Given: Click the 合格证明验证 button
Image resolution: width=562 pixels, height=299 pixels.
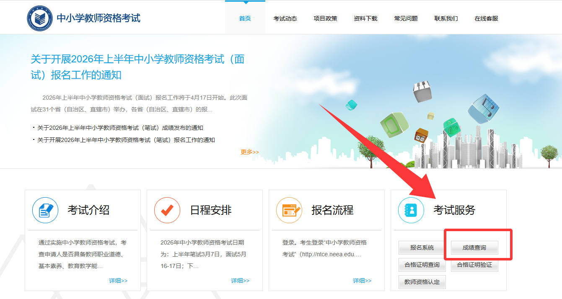Looking at the screenshot, I should (474, 265).
